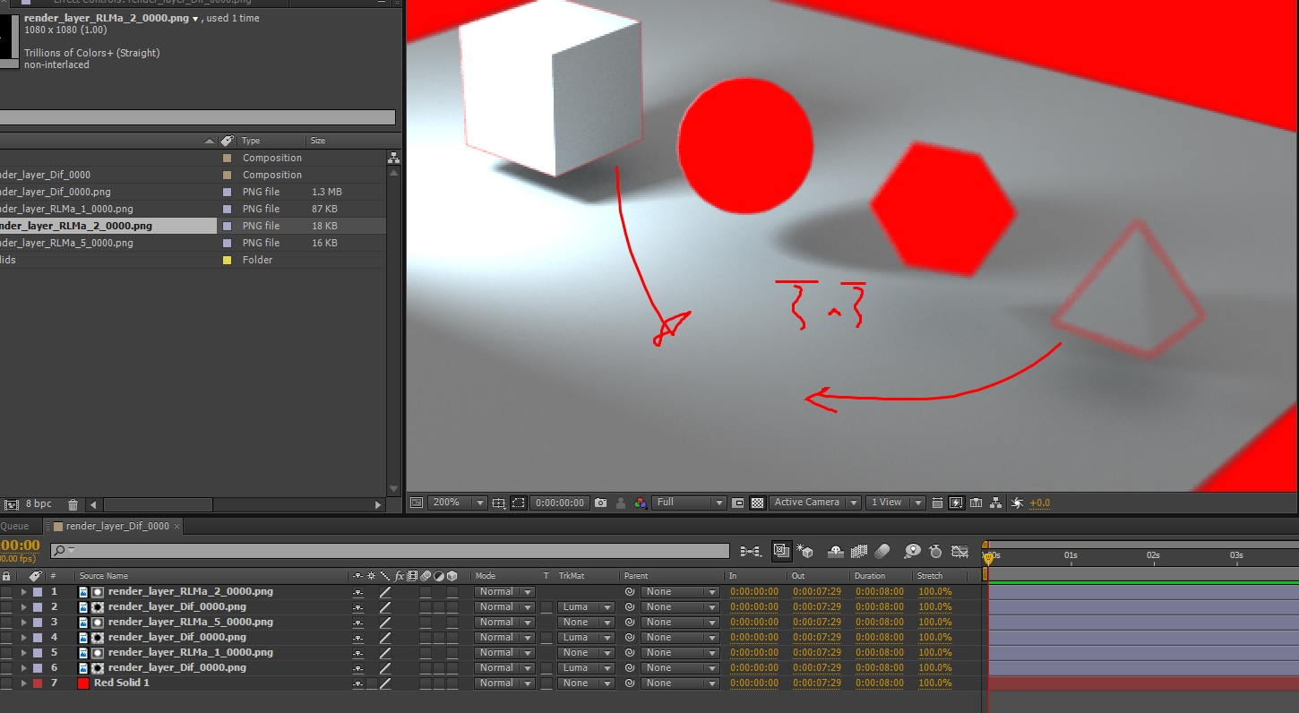Toggle quality switch for layer 3
Image resolution: width=1299 pixels, height=713 pixels.
(x=385, y=623)
